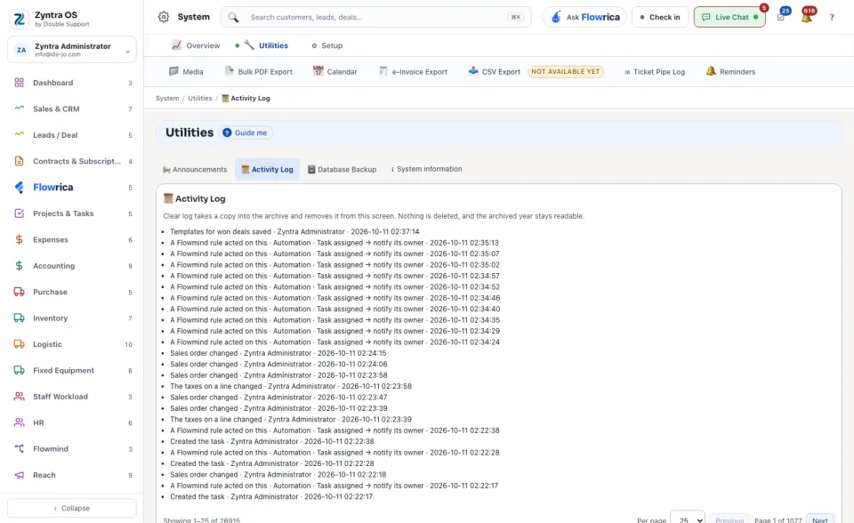Select Flowmind rule entry at 02:34:24

pyautogui.click(x=335, y=342)
